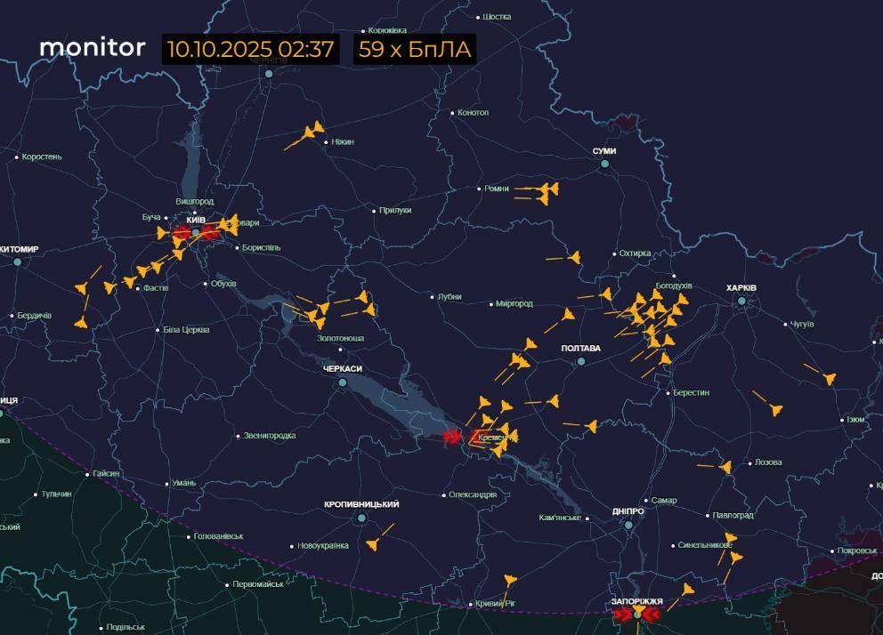Screen dimensions: 883x635
Task: Click the monitor logo text
Action: [93, 47]
